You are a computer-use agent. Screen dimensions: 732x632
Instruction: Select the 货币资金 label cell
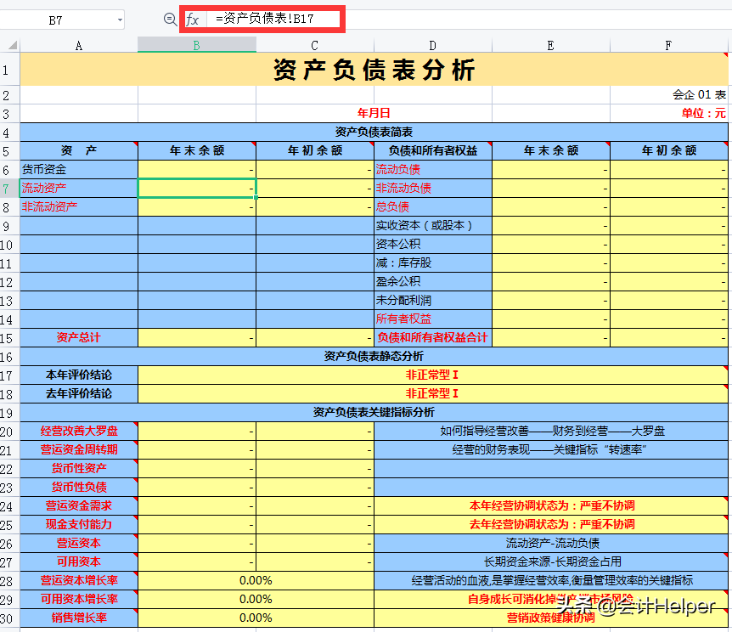78,169
